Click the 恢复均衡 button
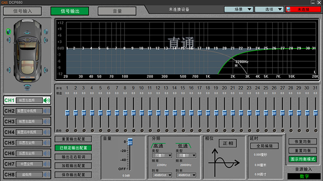The height and width of the screenshot is (181, 323). click(302, 142)
